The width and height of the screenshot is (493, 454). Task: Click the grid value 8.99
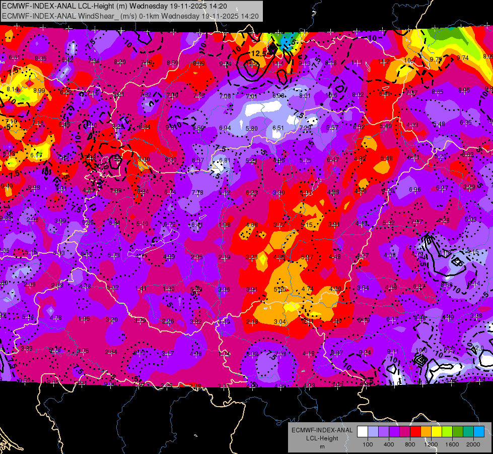39,90
